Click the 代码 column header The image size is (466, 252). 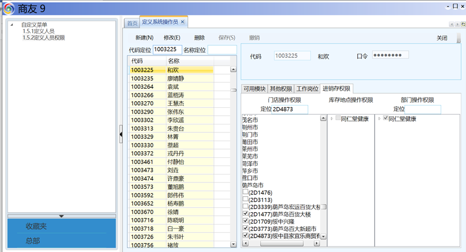[148, 61]
